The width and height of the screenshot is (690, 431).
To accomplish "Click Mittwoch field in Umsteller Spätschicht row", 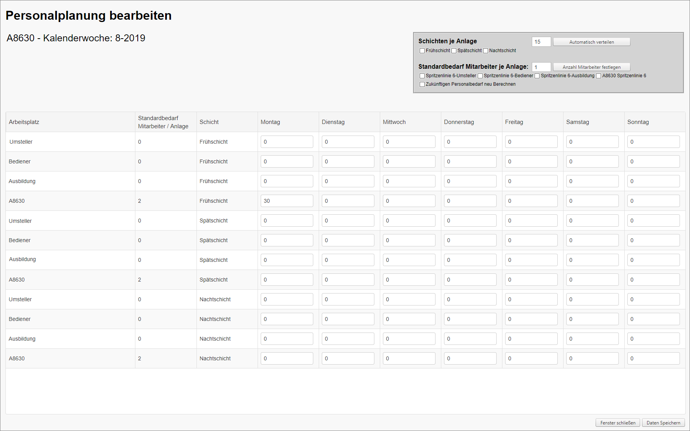I will coord(409,221).
